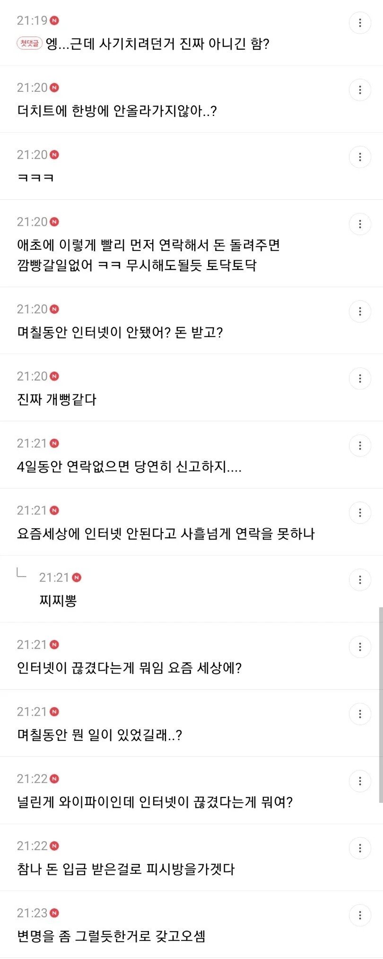Viewport: 383px width, 959px height.
Task: Open more options for the '애초에 이렇게 빨리' comment
Action: click(x=360, y=224)
